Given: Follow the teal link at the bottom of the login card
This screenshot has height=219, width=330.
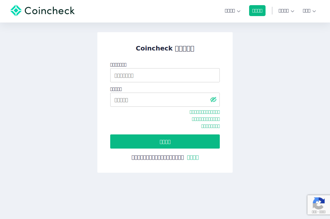Looking at the screenshot, I should 193,158.
